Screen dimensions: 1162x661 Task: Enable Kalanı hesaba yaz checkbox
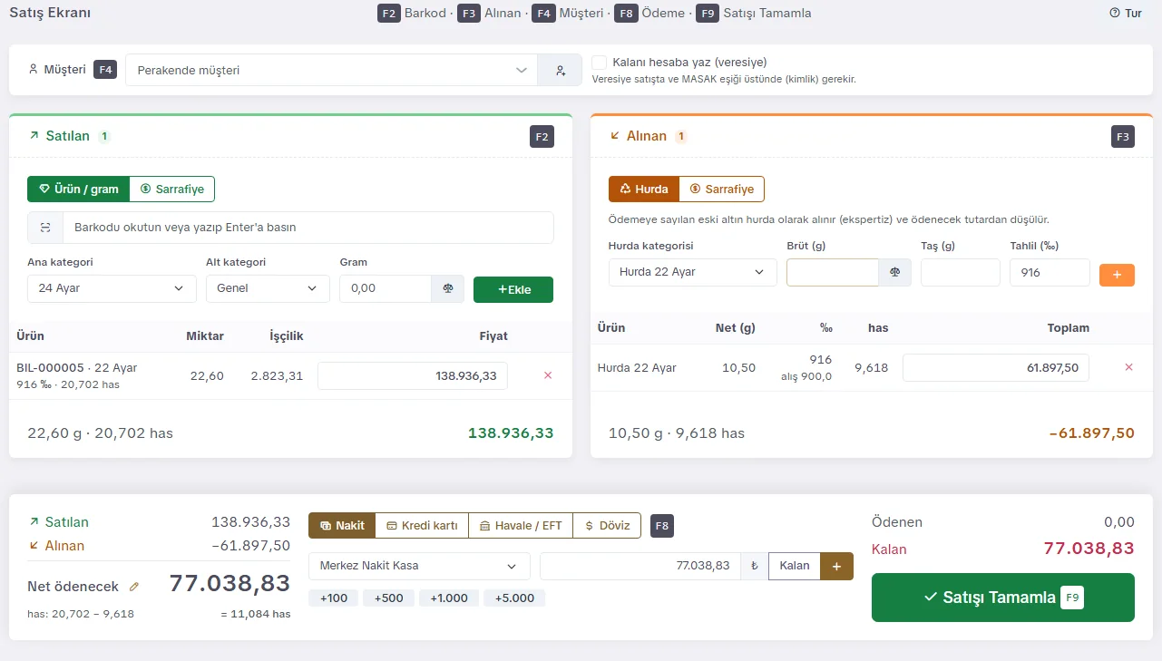(599, 63)
